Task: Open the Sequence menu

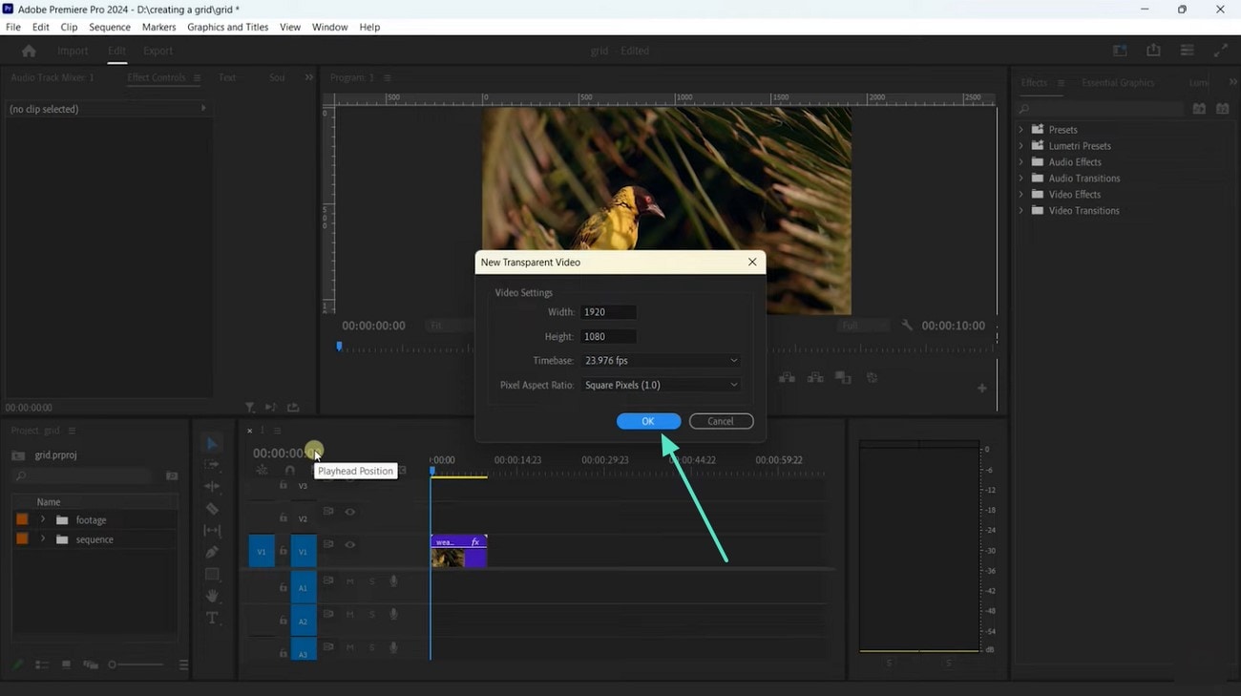Action: [110, 27]
